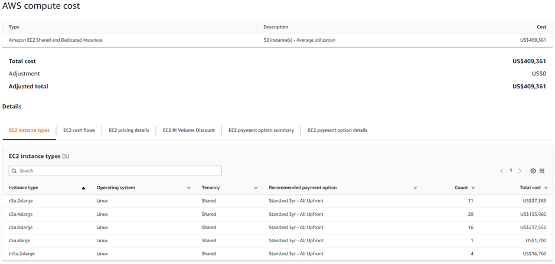The height and width of the screenshot is (264, 555).
Task: Sort by Instance type ascending arrow
Action: click(x=83, y=188)
